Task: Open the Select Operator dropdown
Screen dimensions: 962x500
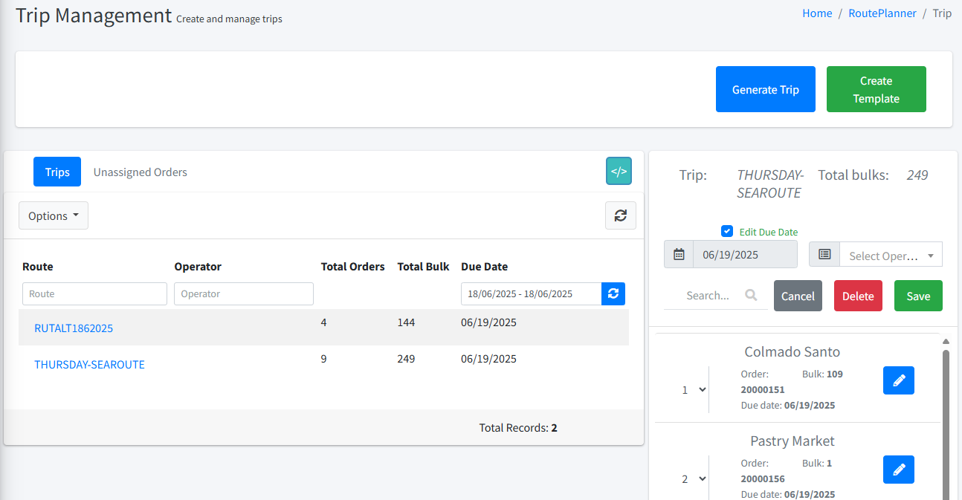Action: (x=891, y=255)
